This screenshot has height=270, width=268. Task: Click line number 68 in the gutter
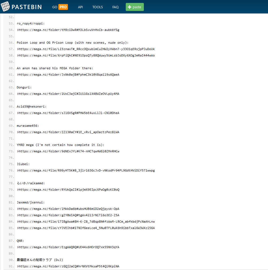point(11,119)
